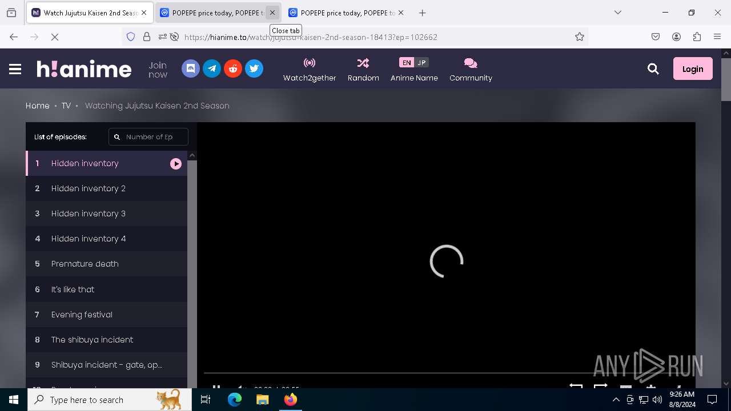
Task: Click the address bar URL
Action: pyautogui.click(x=311, y=37)
